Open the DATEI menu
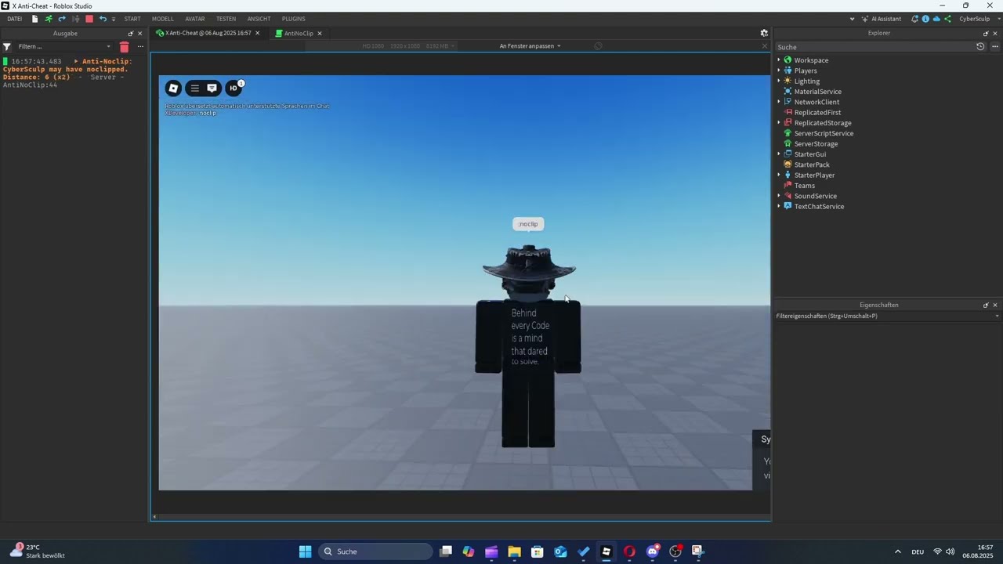 tap(14, 19)
